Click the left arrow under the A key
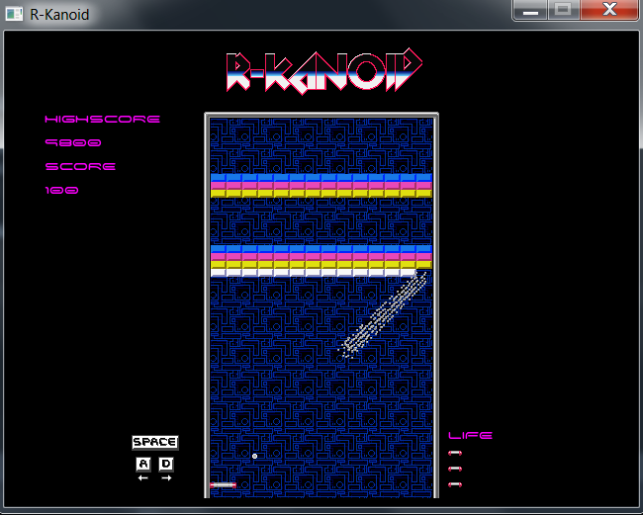The width and height of the screenshot is (643, 515). [142, 478]
